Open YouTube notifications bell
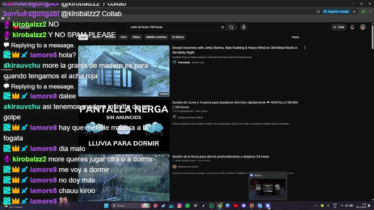374x210 pixels. coord(352,27)
